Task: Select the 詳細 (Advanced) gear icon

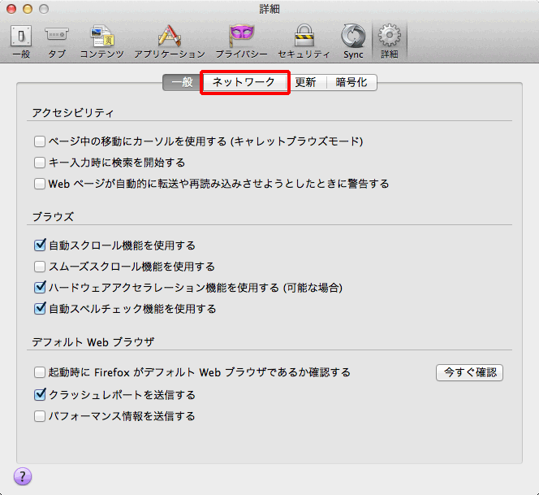Action: (390, 35)
